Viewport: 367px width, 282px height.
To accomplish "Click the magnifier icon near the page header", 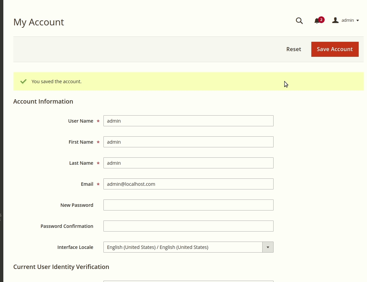I will click(x=299, y=21).
